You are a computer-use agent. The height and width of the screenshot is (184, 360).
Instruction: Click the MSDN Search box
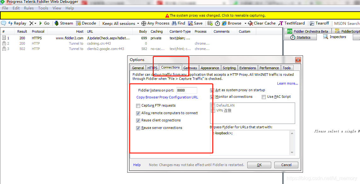click(x=346, y=23)
